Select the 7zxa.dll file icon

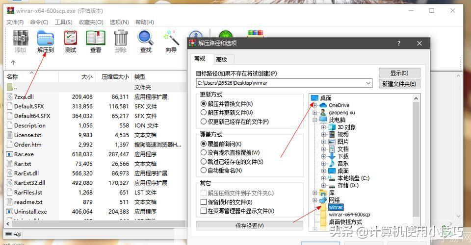(10, 97)
